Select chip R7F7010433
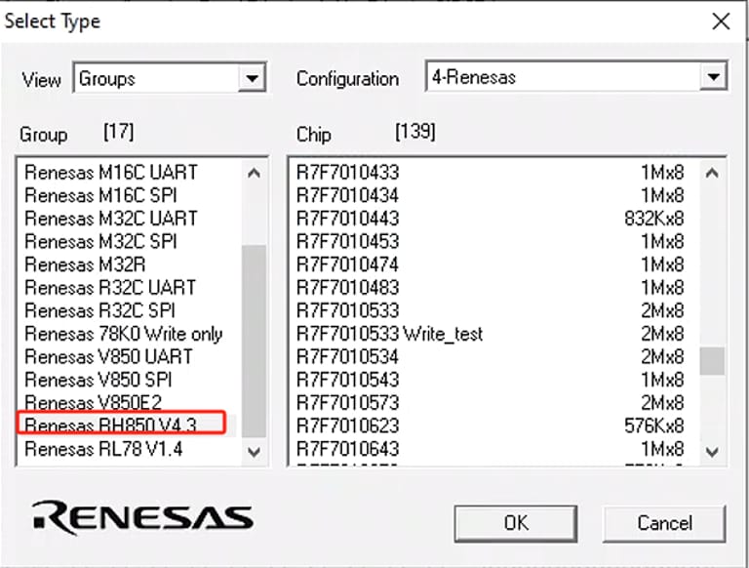The width and height of the screenshot is (749, 568). click(348, 172)
